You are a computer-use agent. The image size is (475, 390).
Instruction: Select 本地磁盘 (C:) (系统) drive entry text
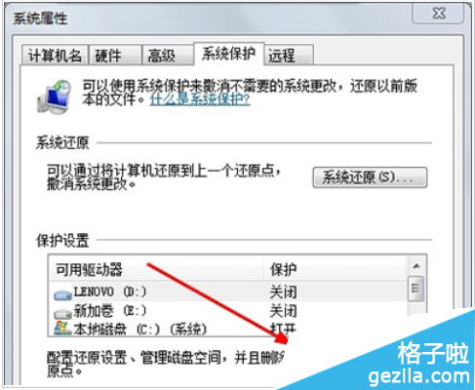[x=140, y=330]
